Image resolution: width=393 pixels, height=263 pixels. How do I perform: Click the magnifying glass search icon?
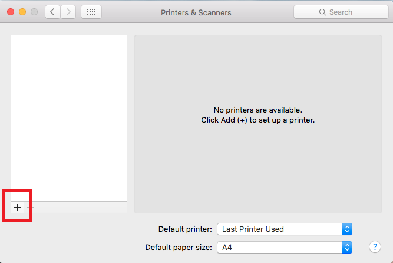tap(322, 12)
